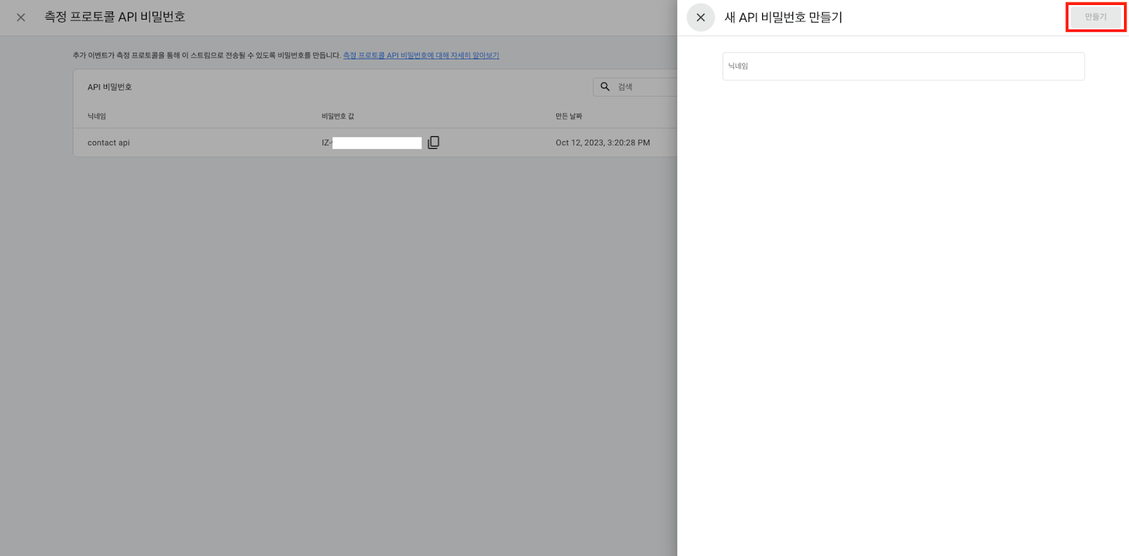The height and width of the screenshot is (556, 1129).
Task: Click the 만든 날짜 column header
Action: (569, 116)
